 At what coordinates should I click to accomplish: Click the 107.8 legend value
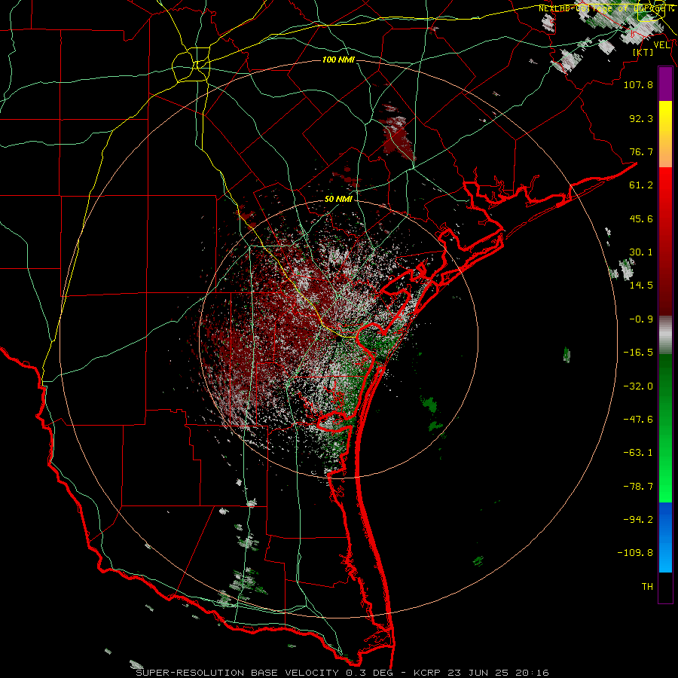(x=638, y=84)
